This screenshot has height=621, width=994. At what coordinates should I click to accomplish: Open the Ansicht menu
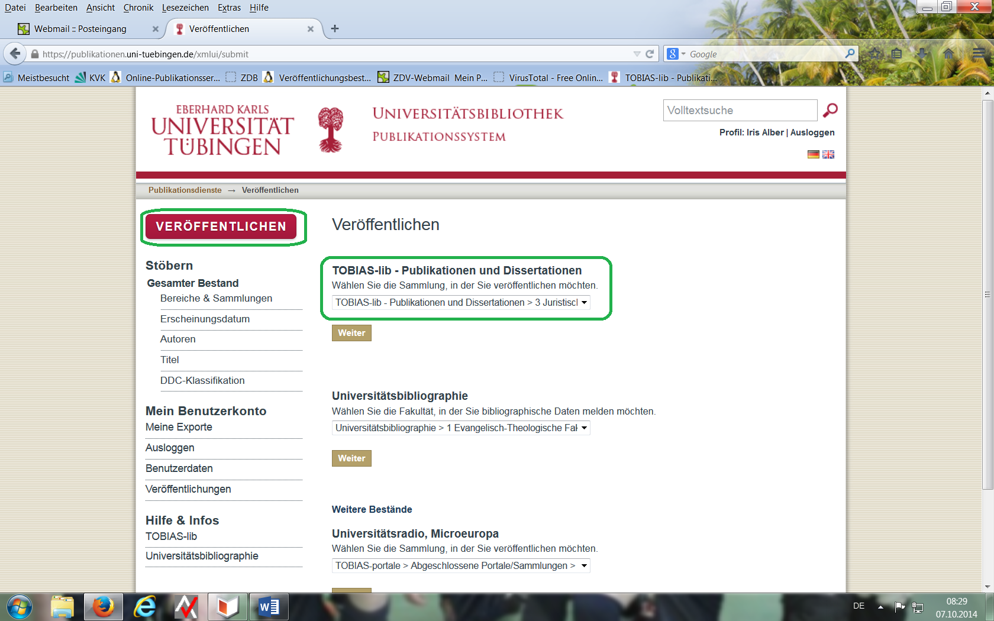[101, 8]
